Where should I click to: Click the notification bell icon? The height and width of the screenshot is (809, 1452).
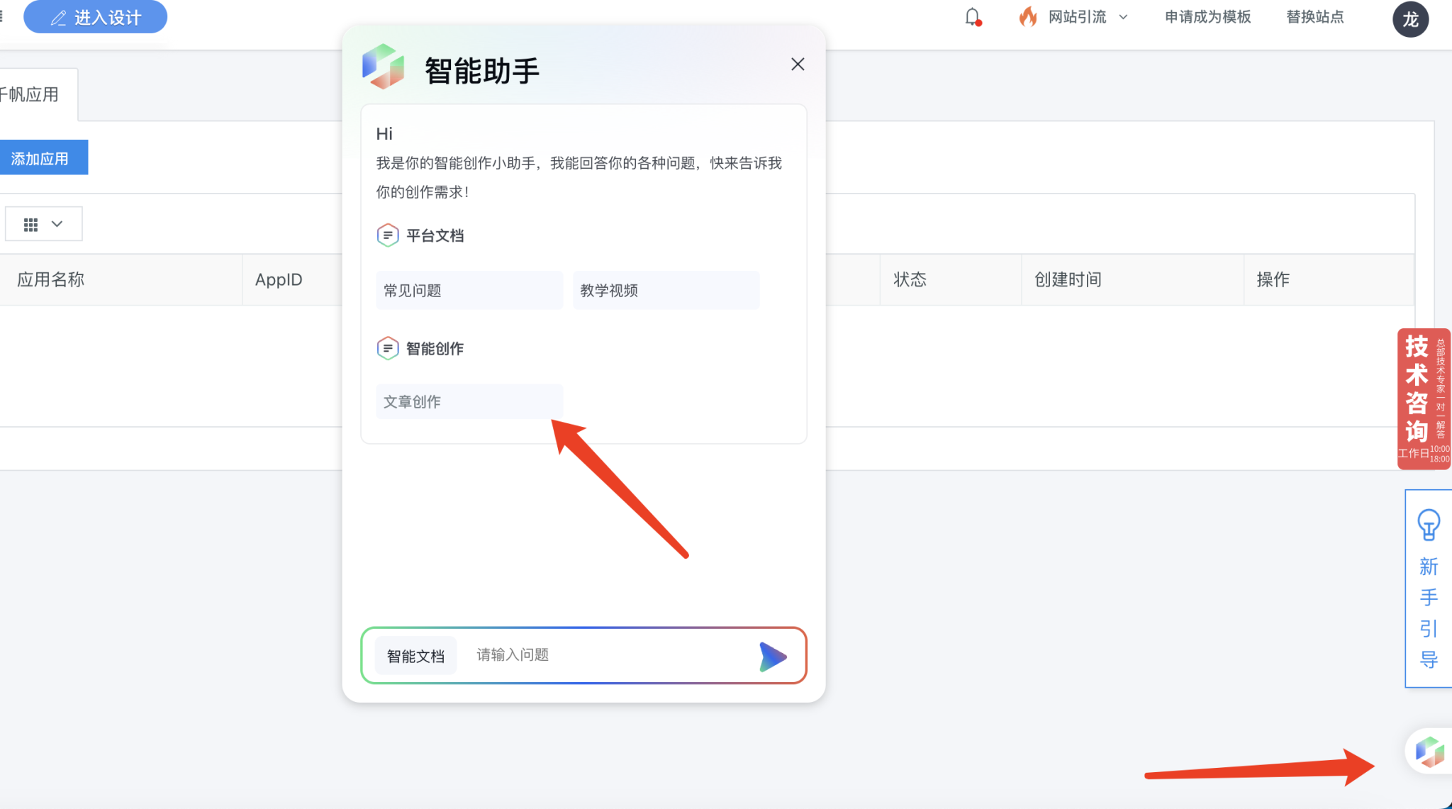tap(973, 17)
